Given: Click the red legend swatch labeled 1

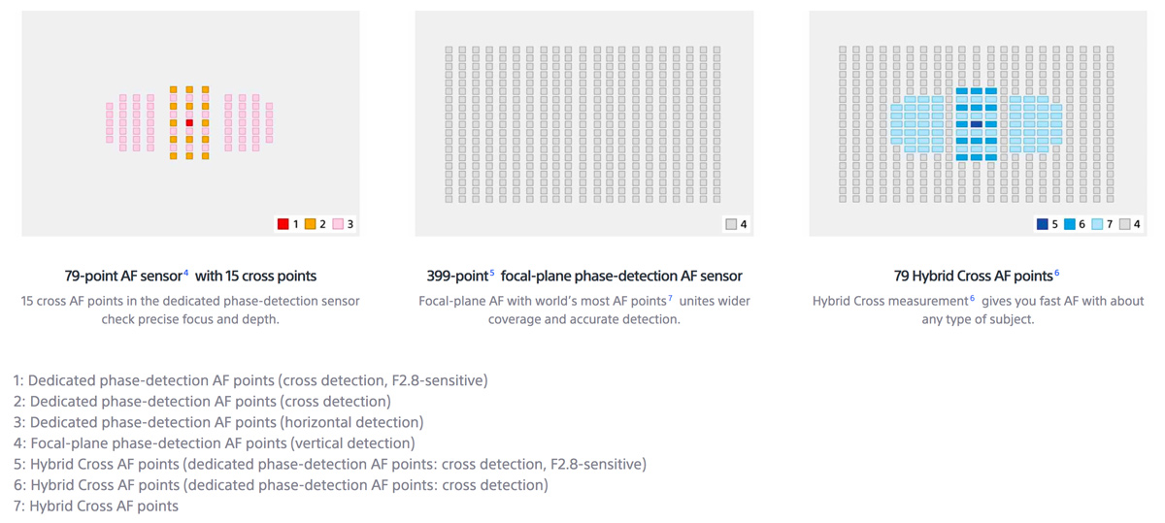Looking at the screenshot, I should pos(283,224).
